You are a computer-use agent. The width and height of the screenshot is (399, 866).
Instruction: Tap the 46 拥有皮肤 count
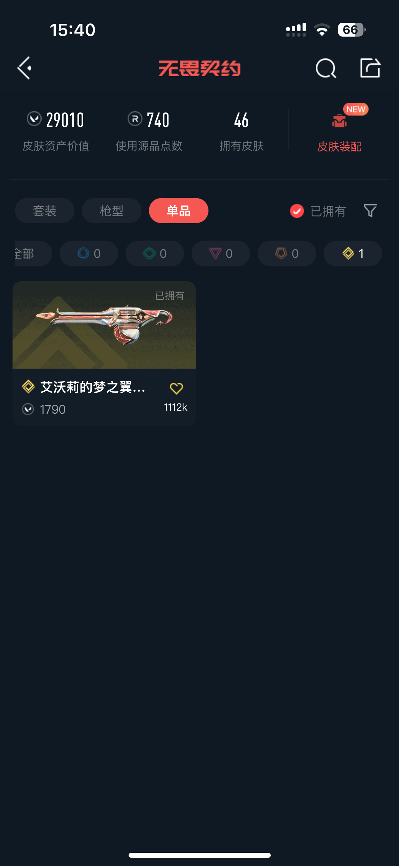pos(241,131)
